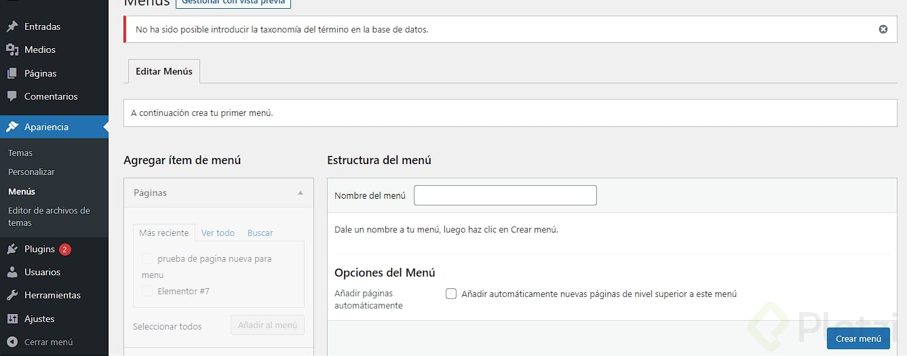
Task: Open Gestionar con vista previa
Action: coord(233,3)
